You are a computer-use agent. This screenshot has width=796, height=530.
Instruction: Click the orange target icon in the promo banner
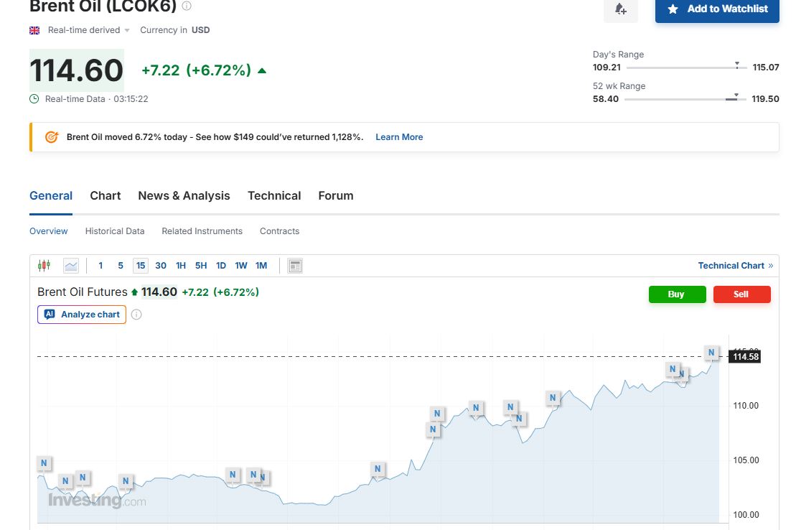(x=52, y=137)
